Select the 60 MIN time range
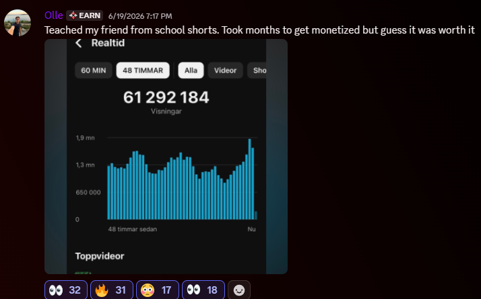The height and width of the screenshot is (299, 481). pos(94,71)
